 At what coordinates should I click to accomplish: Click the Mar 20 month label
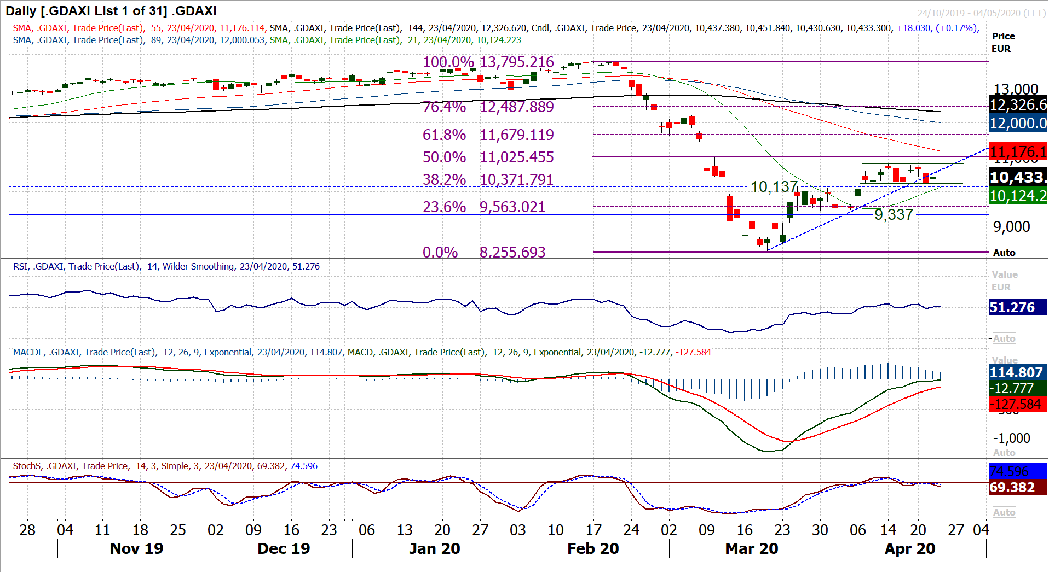[x=752, y=548]
